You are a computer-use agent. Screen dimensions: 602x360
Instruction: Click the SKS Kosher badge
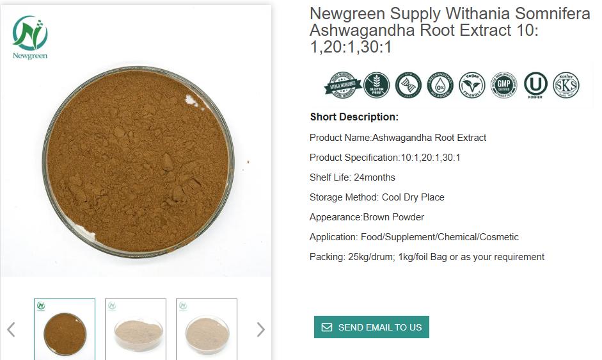tap(566, 85)
